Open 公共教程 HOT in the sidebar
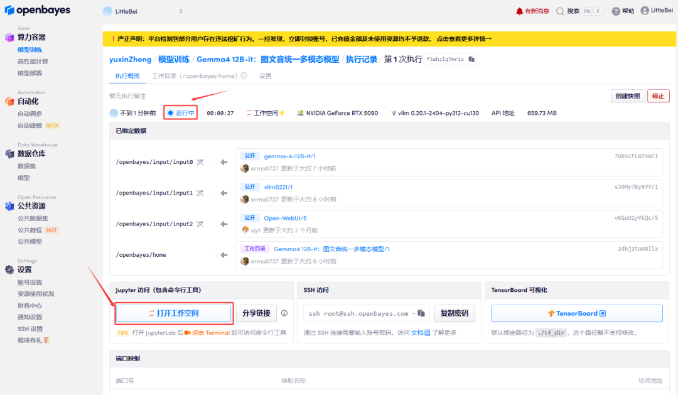 coord(38,230)
